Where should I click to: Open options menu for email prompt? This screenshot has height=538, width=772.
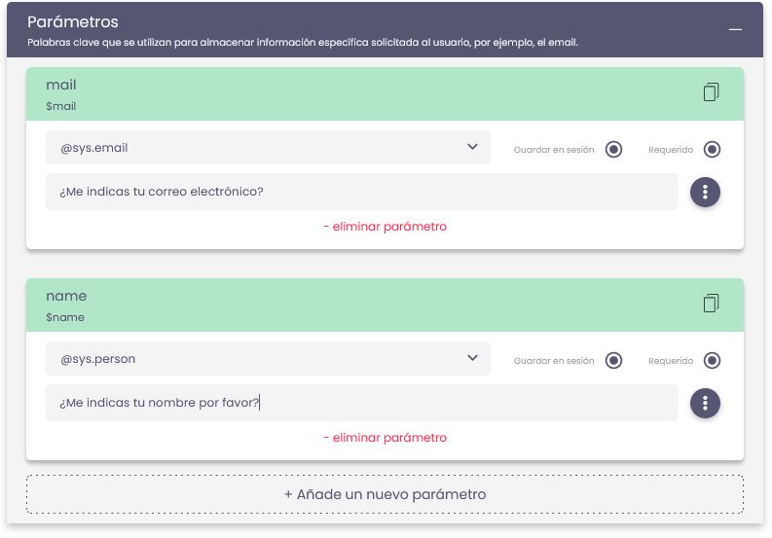point(705,192)
